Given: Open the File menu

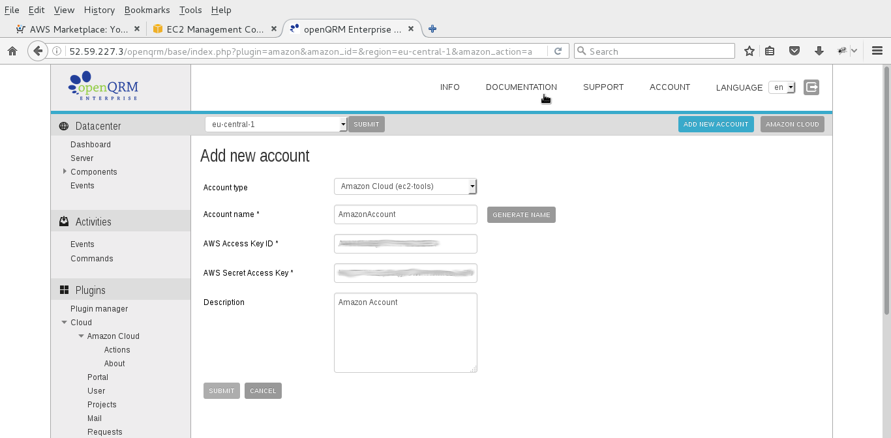Looking at the screenshot, I should [12, 10].
